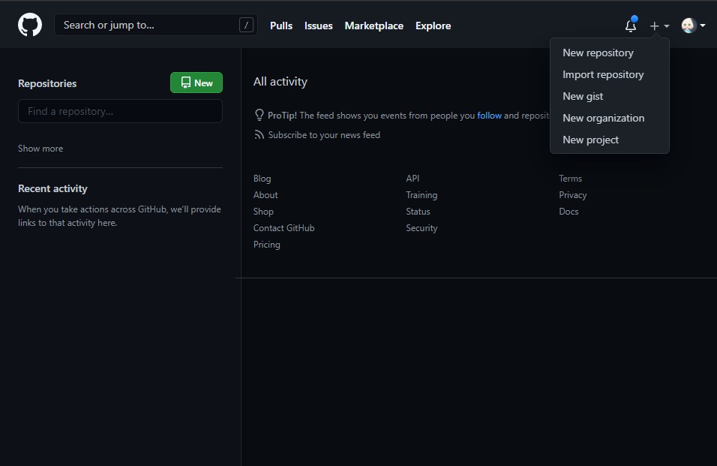Open the Status footer link
This screenshot has height=466, width=717.
(x=418, y=212)
